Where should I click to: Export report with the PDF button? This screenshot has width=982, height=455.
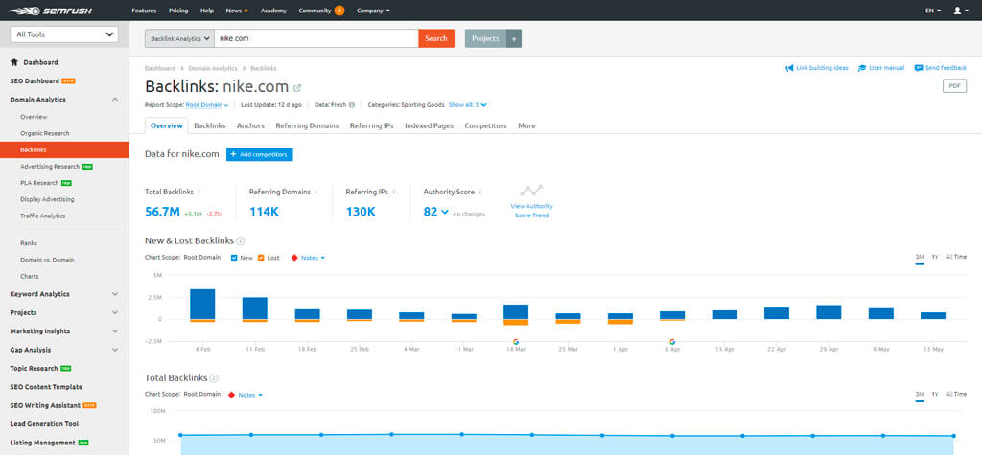pos(954,86)
